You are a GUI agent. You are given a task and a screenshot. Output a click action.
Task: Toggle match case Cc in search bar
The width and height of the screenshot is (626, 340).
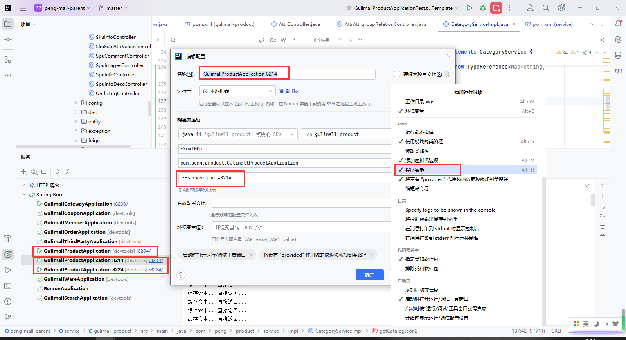pos(273,40)
